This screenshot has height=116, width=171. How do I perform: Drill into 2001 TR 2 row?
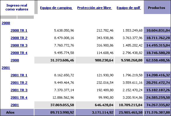coord(19,83)
